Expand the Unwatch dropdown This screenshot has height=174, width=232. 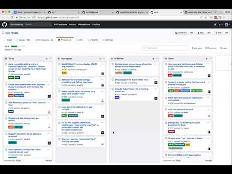tap(181, 33)
